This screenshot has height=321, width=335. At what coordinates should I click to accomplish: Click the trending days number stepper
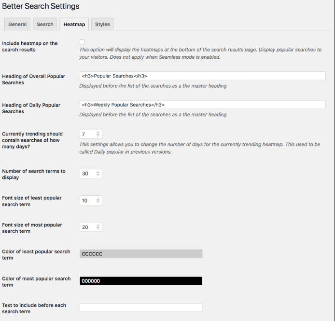[98, 134]
